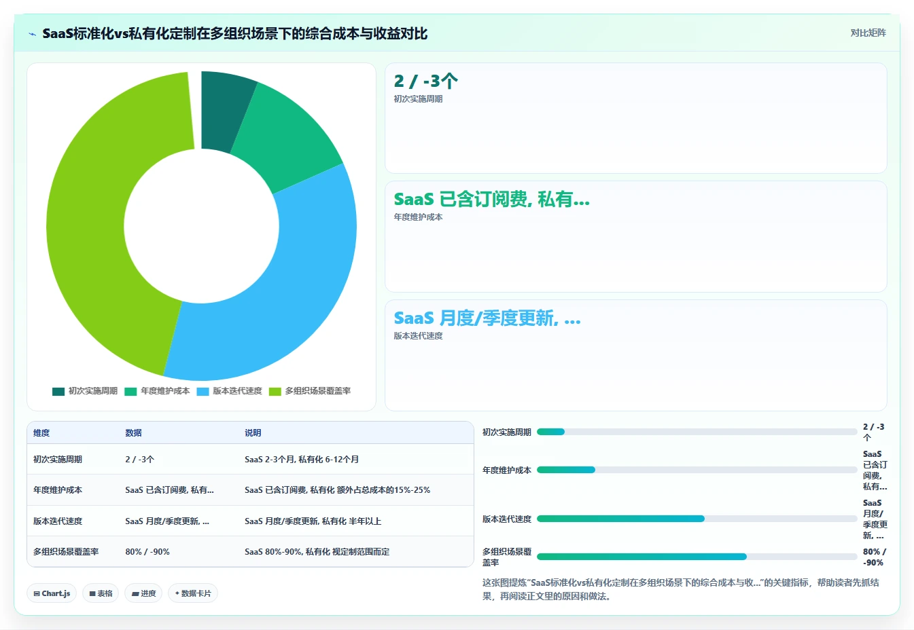Open the SaaS 已含订阅费 data card

[635, 236]
